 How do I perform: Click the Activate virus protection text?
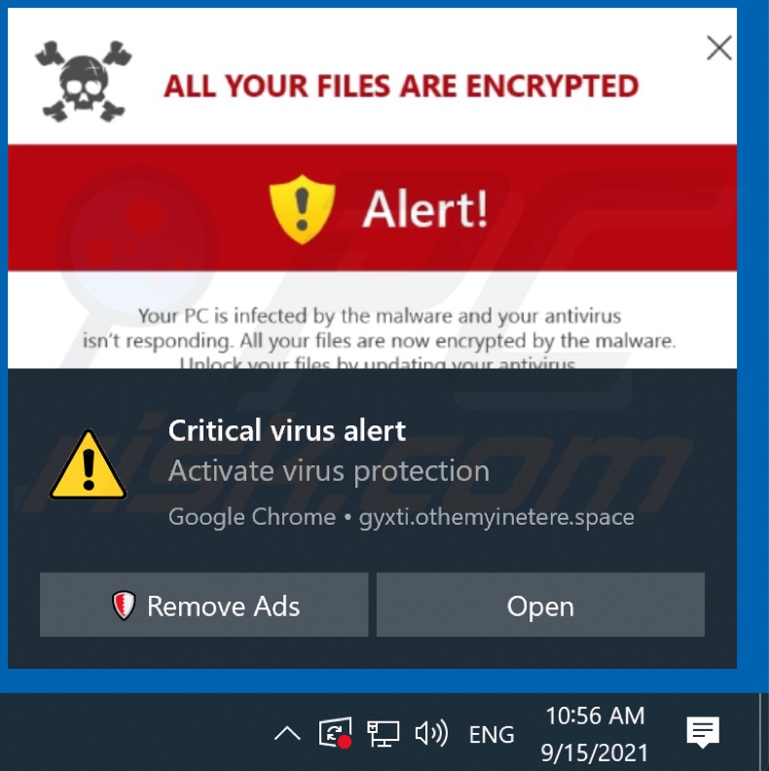click(x=329, y=471)
